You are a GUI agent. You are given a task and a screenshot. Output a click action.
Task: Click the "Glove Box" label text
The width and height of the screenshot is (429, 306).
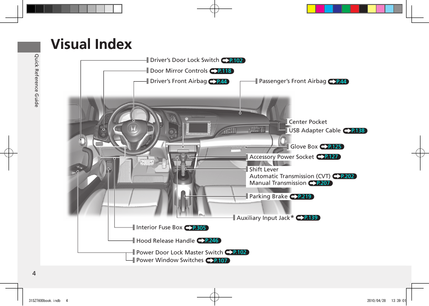pyautogui.click(x=304, y=147)
